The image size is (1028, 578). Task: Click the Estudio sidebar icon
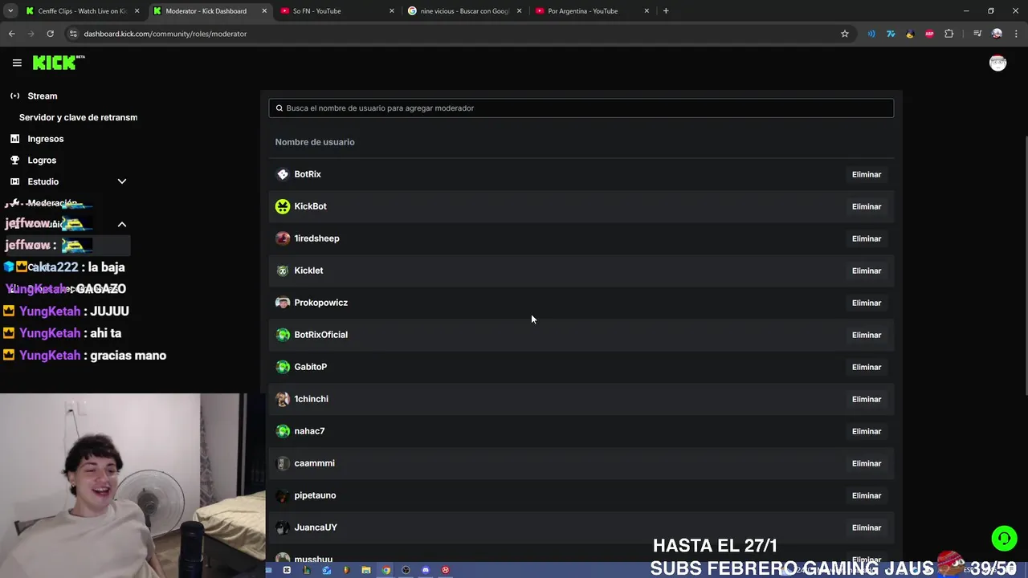point(14,181)
